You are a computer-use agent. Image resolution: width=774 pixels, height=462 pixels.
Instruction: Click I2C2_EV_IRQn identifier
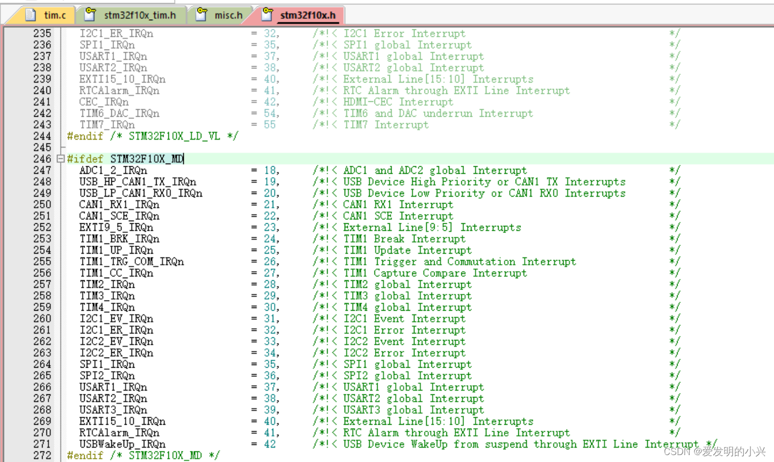tap(116, 342)
